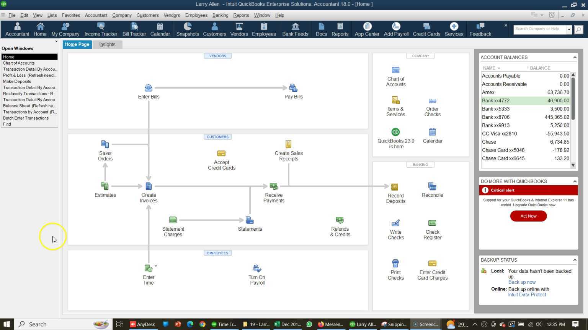Open the Banking menu
This screenshot has width=588, height=330.
(220, 15)
